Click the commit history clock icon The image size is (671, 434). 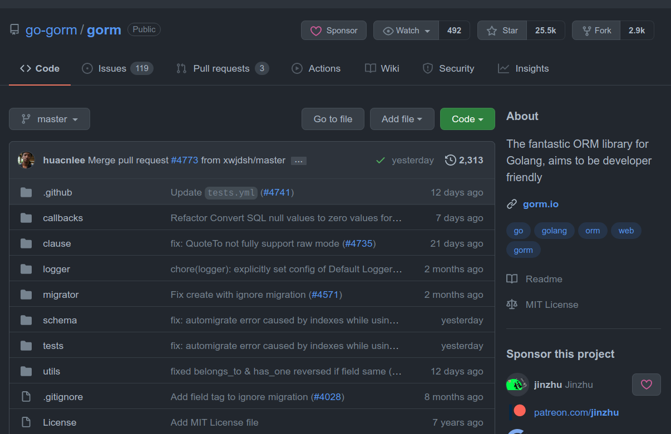coord(451,160)
